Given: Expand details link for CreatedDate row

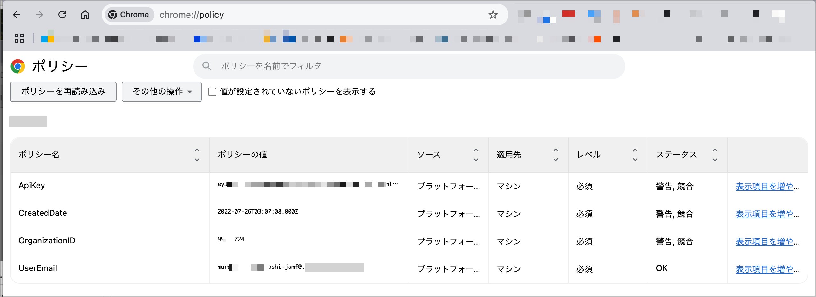Looking at the screenshot, I should coord(767,214).
